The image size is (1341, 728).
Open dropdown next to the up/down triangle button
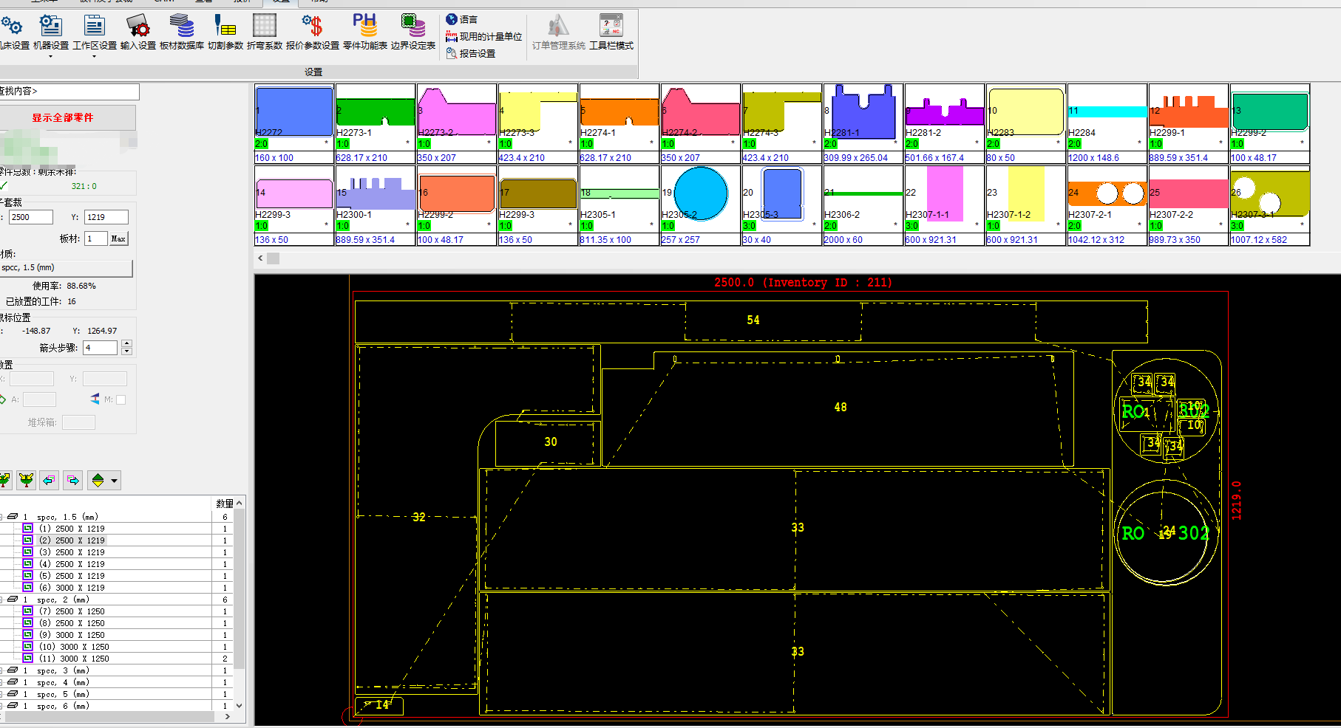(x=115, y=481)
